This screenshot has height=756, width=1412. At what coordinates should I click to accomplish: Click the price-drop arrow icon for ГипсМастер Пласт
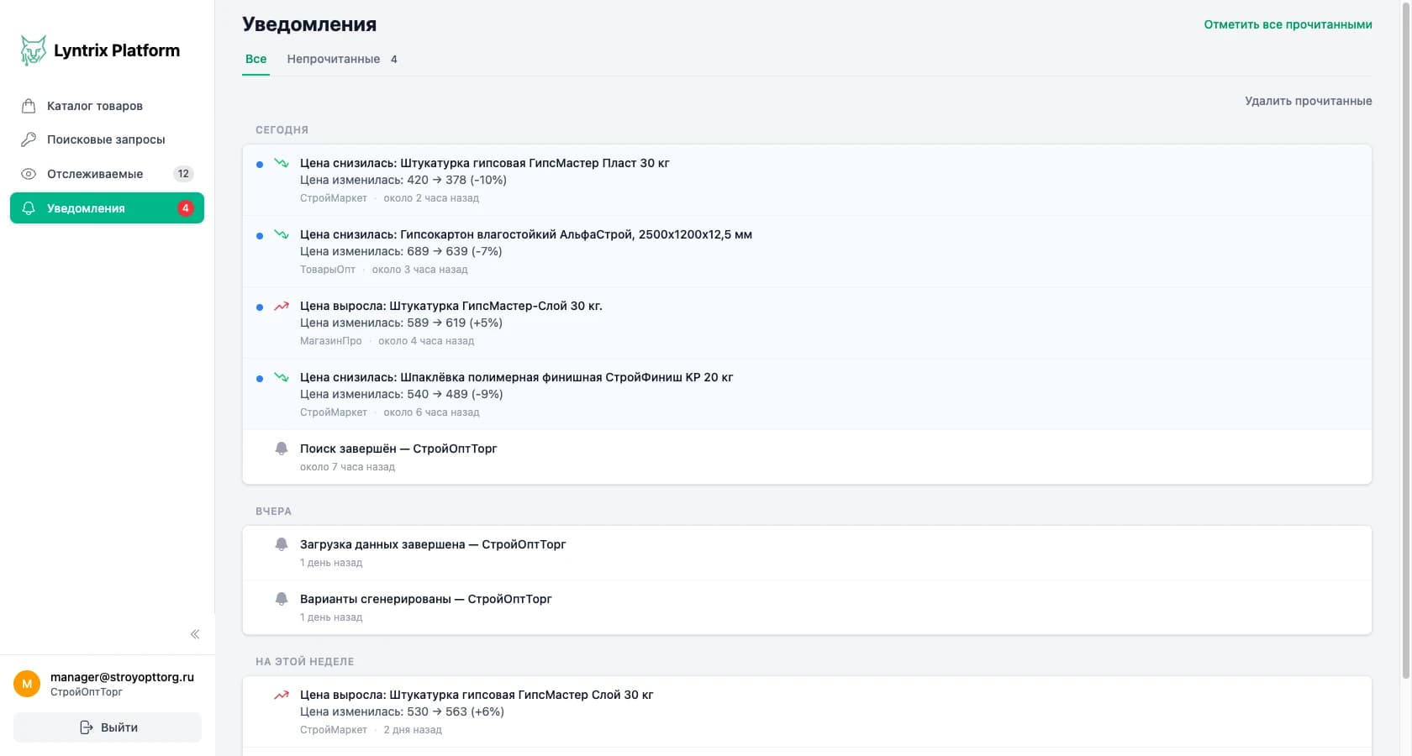[282, 163]
